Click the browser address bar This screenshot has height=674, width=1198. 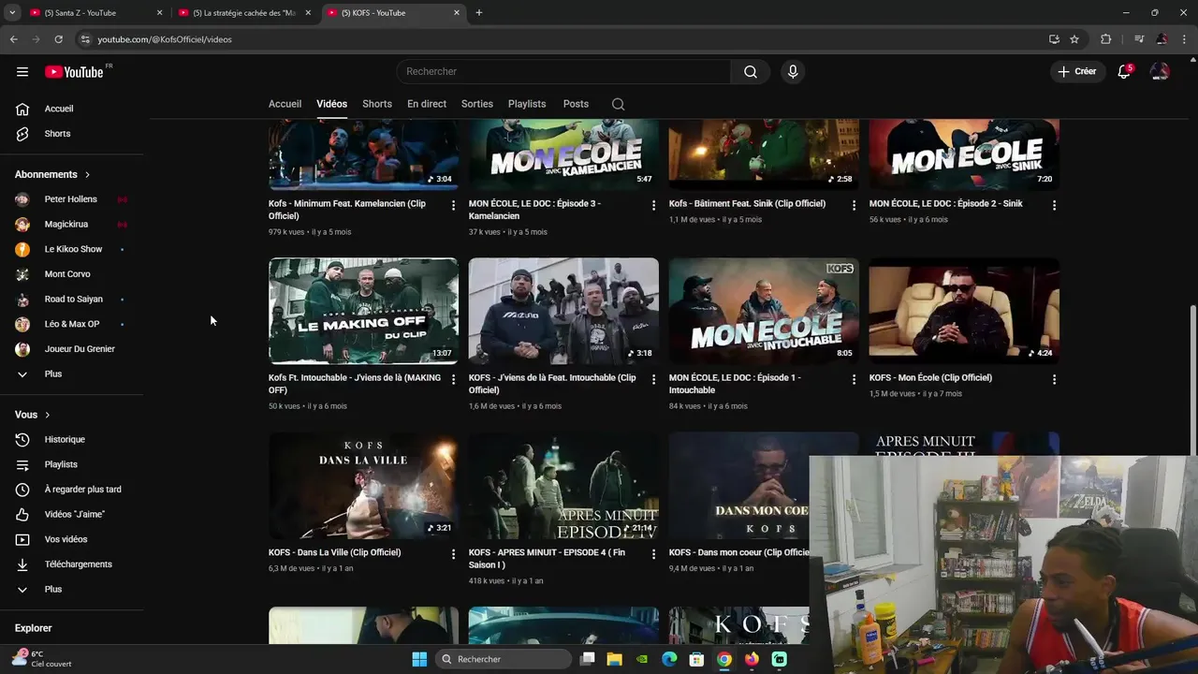[x=562, y=39]
